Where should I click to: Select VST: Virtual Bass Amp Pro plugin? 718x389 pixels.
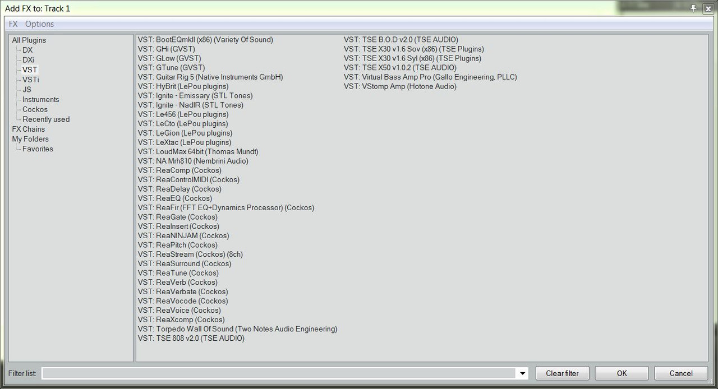tap(430, 77)
